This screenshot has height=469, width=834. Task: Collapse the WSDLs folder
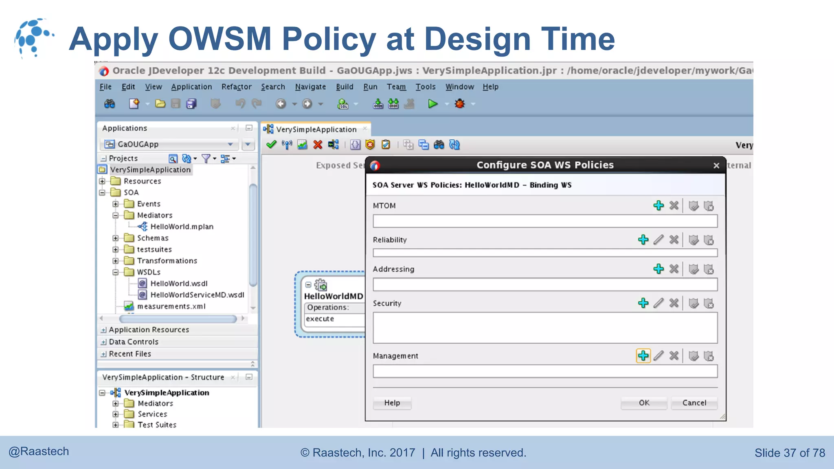click(x=116, y=272)
